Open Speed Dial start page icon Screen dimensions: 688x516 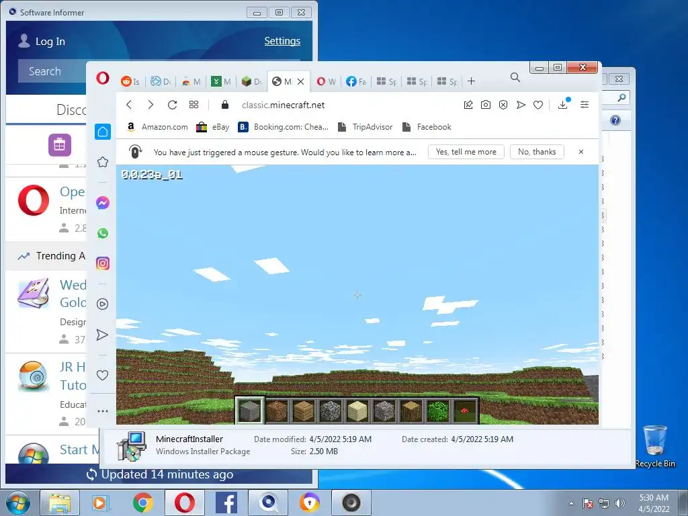(193, 104)
